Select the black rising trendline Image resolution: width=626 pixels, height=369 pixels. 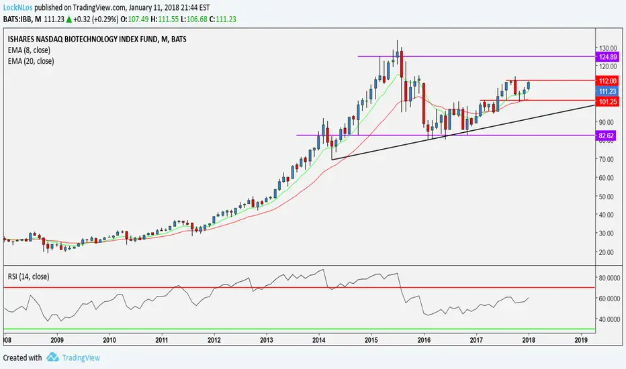[x=463, y=132]
